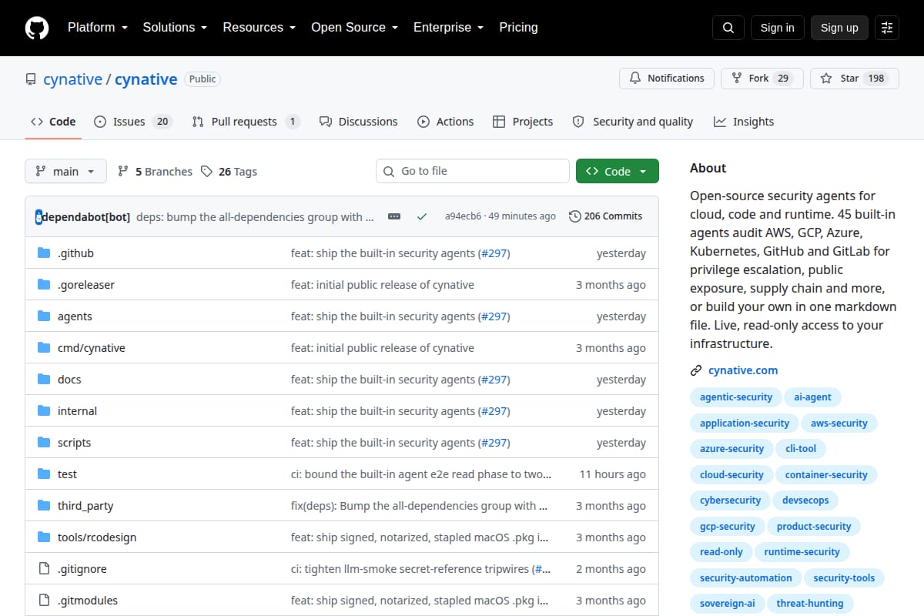Click the .gitignore file icon

tap(44, 569)
